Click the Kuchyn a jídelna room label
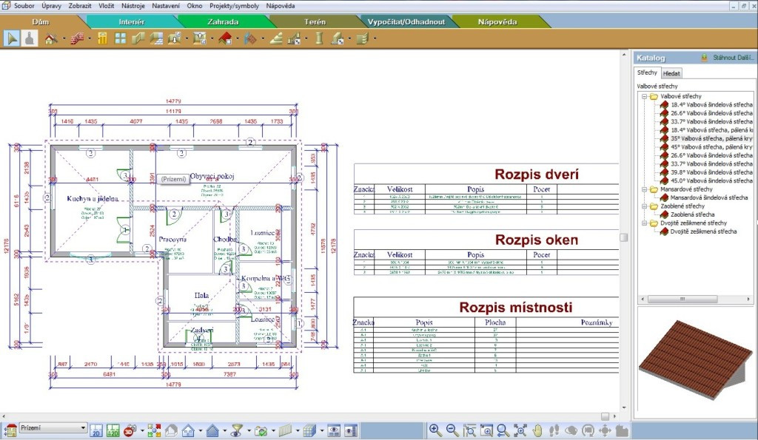758x440 pixels. 93,198
